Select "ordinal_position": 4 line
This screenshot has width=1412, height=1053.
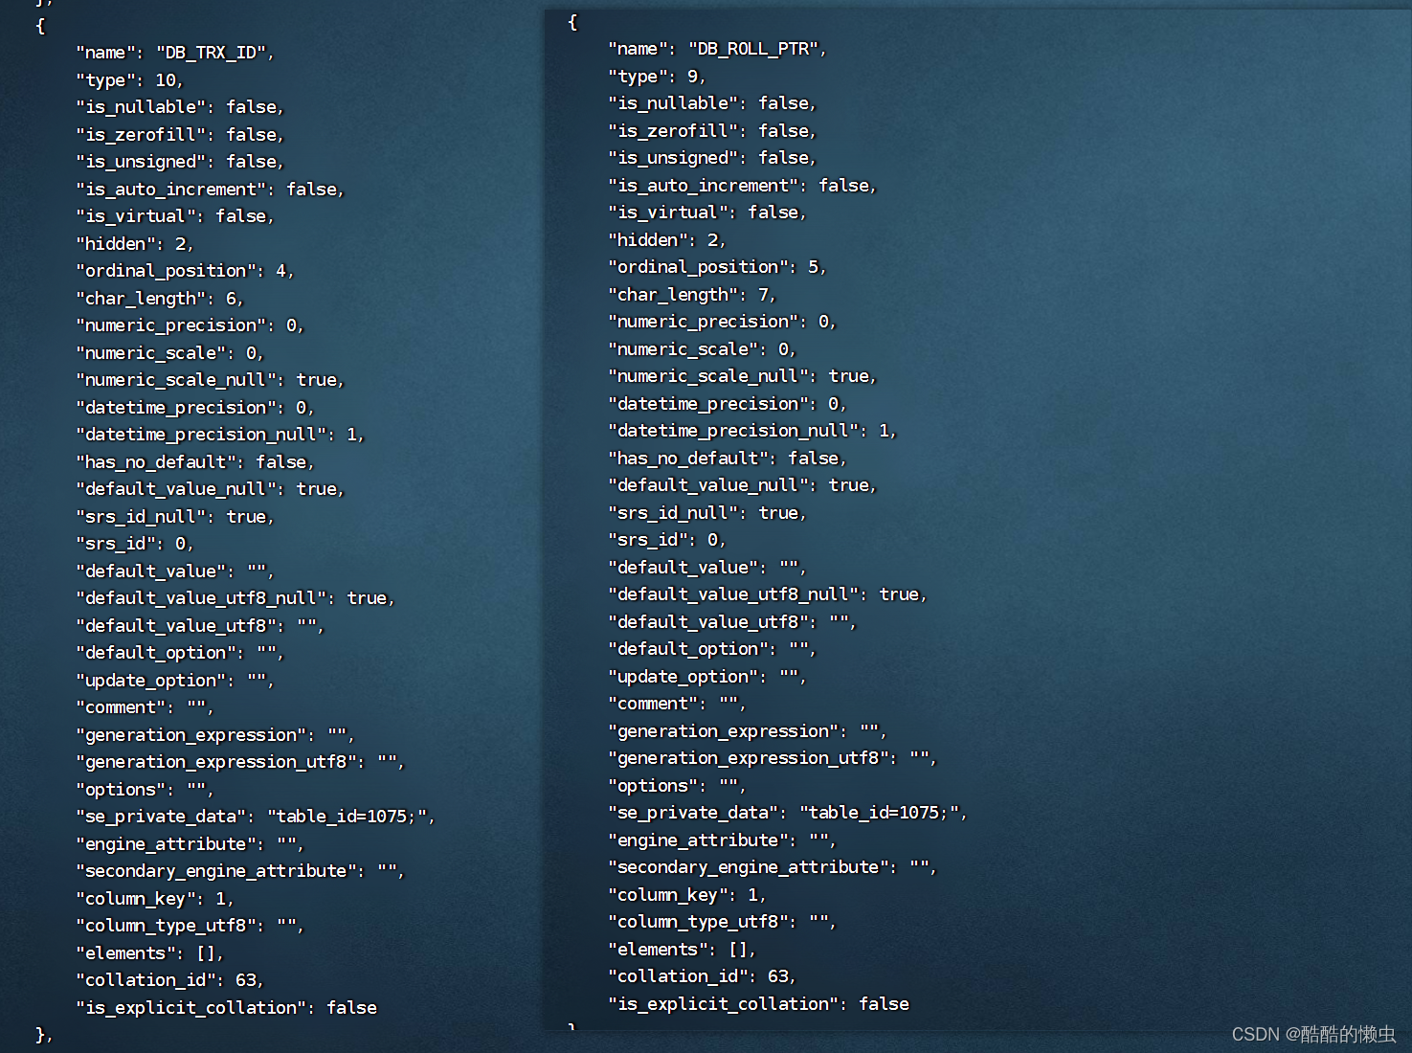coord(185,271)
